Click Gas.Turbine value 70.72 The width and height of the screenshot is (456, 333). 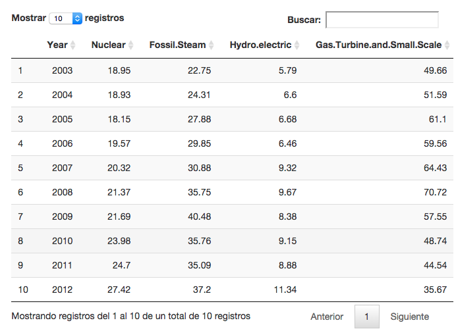point(435,192)
